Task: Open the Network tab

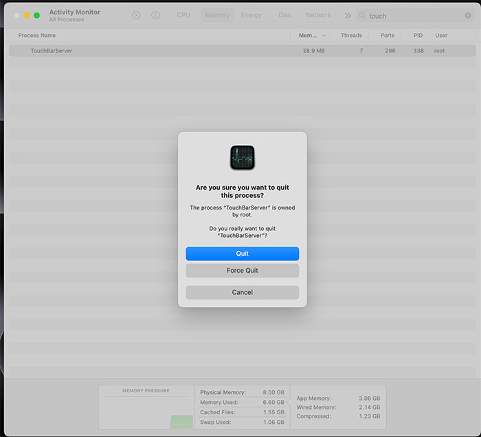Action: click(318, 15)
